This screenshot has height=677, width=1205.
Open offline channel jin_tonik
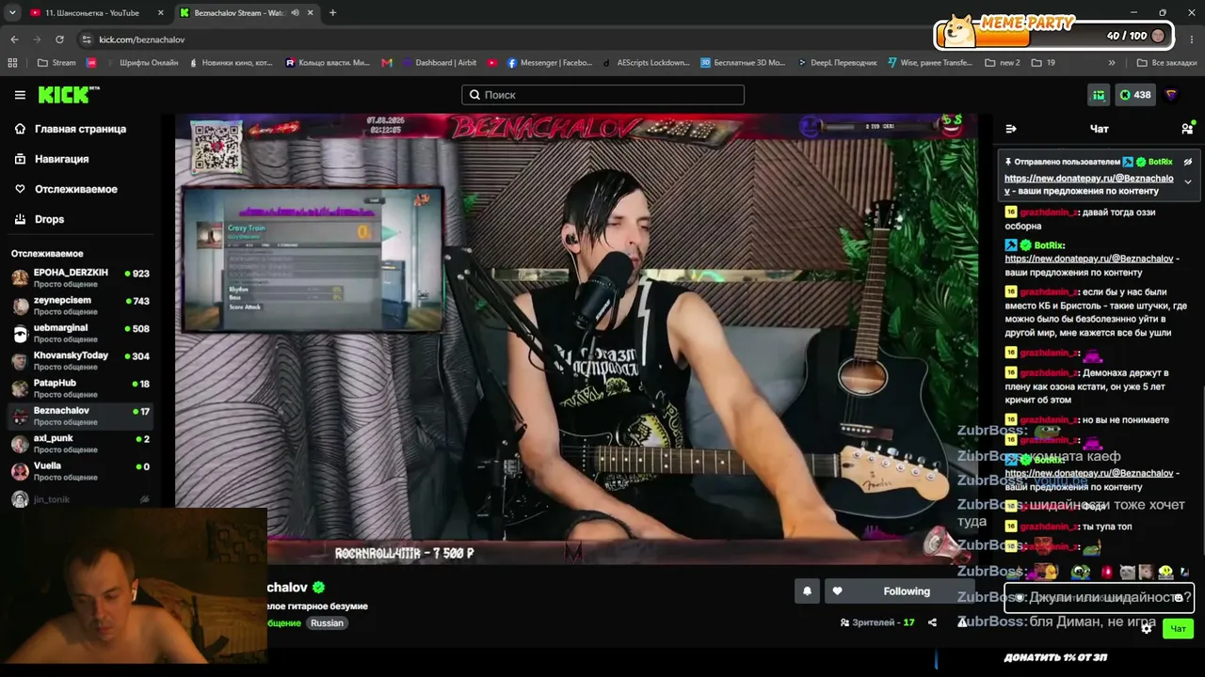click(x=81, y=499)
